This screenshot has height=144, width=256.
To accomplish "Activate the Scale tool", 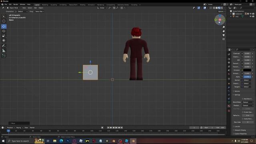I will click(4, 36).
